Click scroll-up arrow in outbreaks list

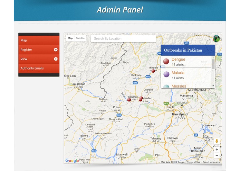click(x=213, y=58)
